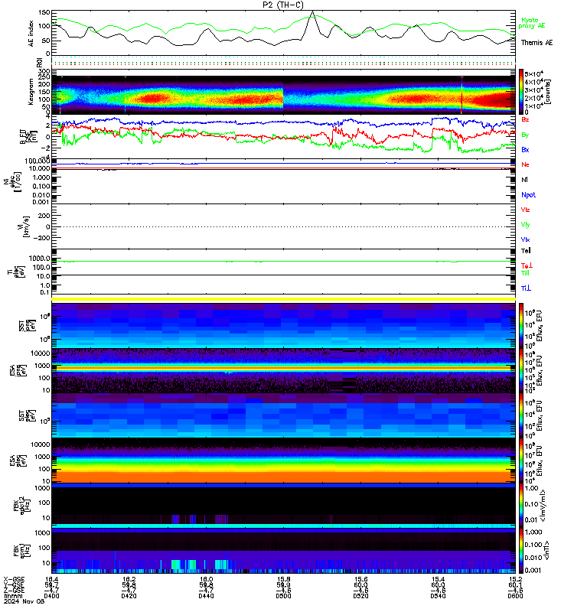Select the green Viy legend label
This screenshot has width=574, height=612.
525,225
